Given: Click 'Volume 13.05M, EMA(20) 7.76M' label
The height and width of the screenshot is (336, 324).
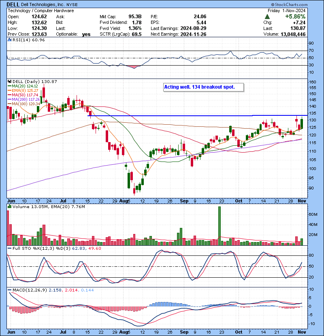Looking at the screenshot, I should coord(49,206).
